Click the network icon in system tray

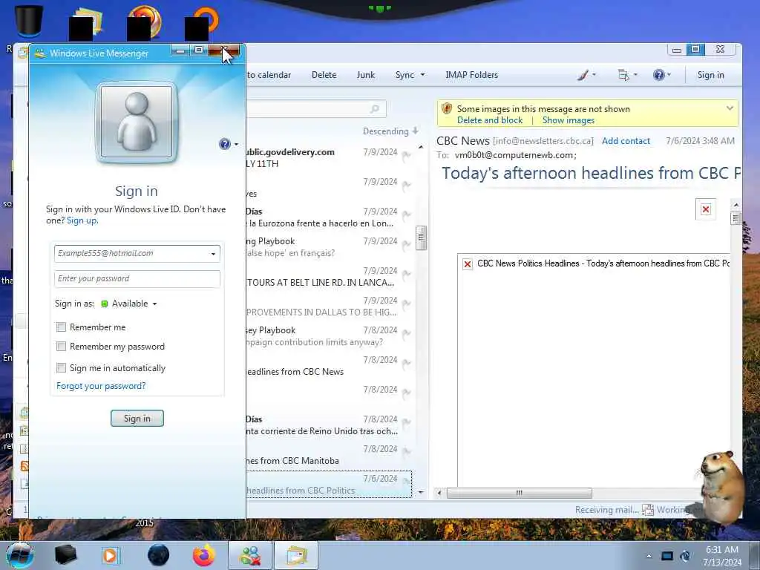(x=667, y=556)
